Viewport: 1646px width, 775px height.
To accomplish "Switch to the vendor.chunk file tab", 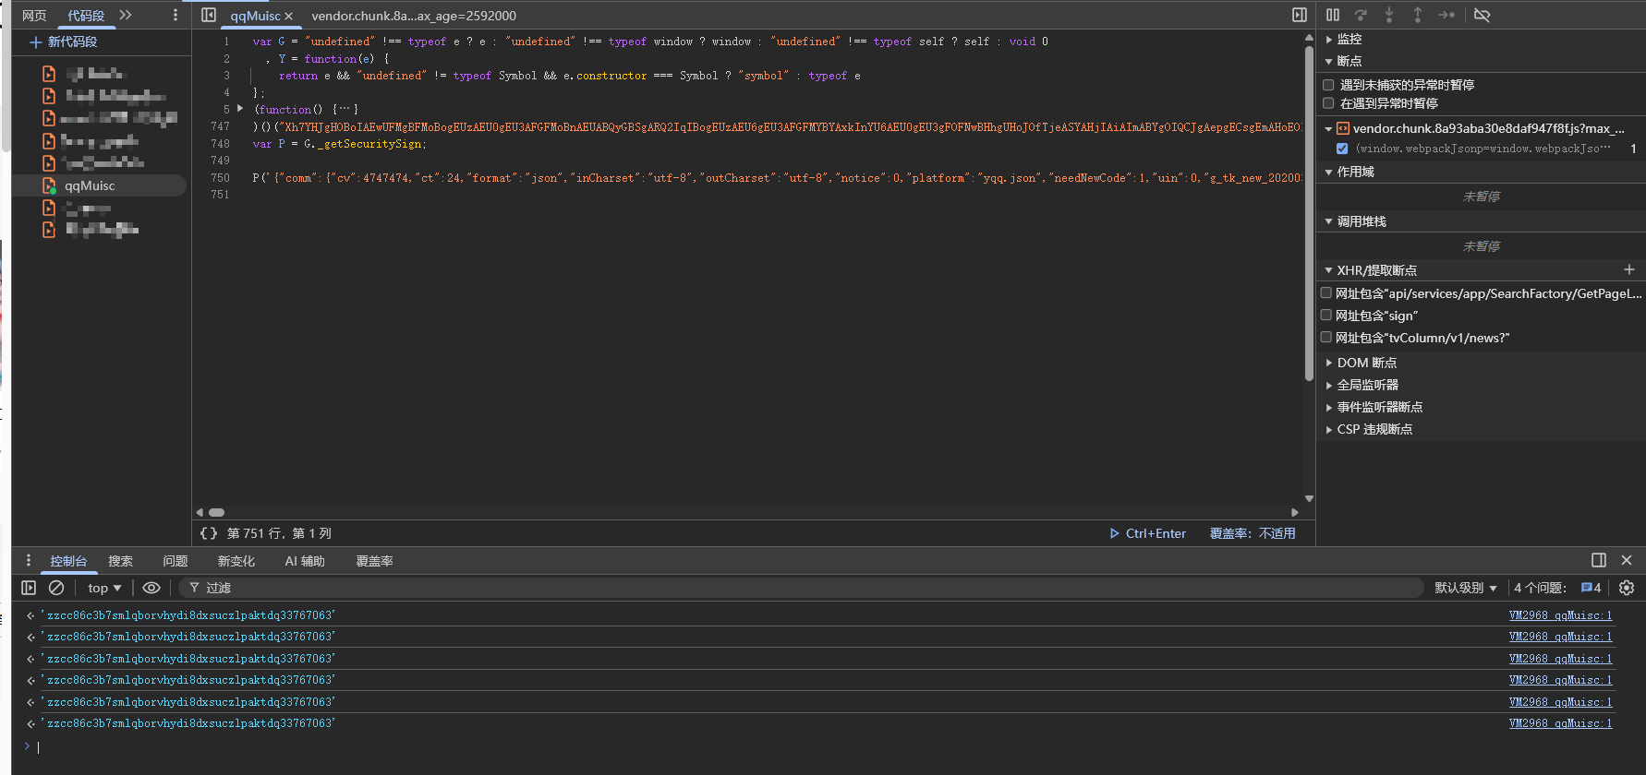I will pyautogui.click(x=413, y=16).
